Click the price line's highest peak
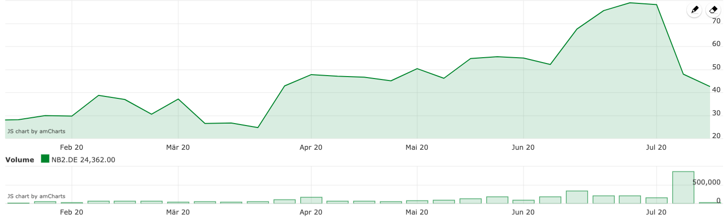This screenshot has width=728, height=221. [x=630, y=3]
